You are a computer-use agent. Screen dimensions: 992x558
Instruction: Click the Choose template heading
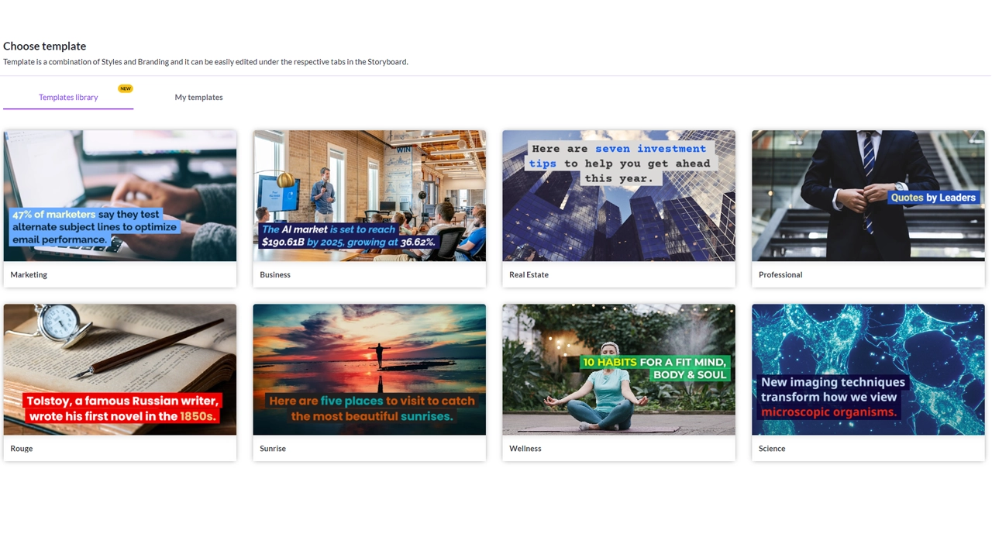tap(45, 46)
